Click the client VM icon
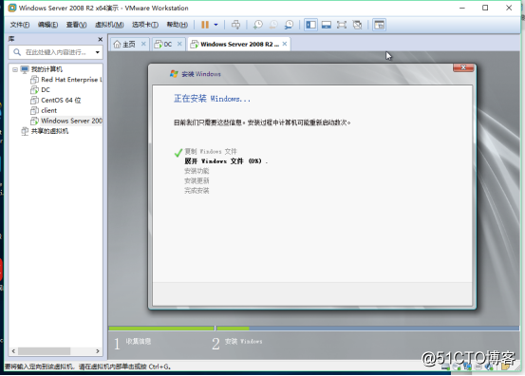 (34, 110)
